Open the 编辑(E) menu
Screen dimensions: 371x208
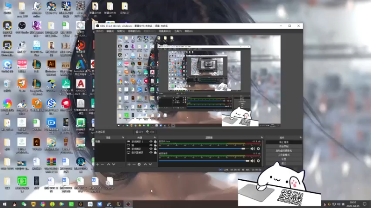click(110, 31)
